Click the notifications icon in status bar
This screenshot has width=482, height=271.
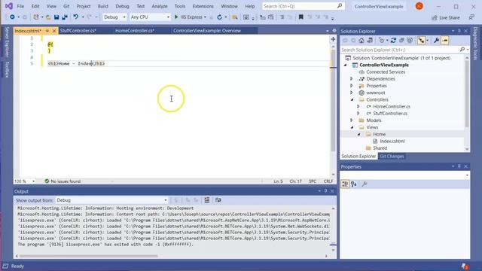click(x=465, y=266)
